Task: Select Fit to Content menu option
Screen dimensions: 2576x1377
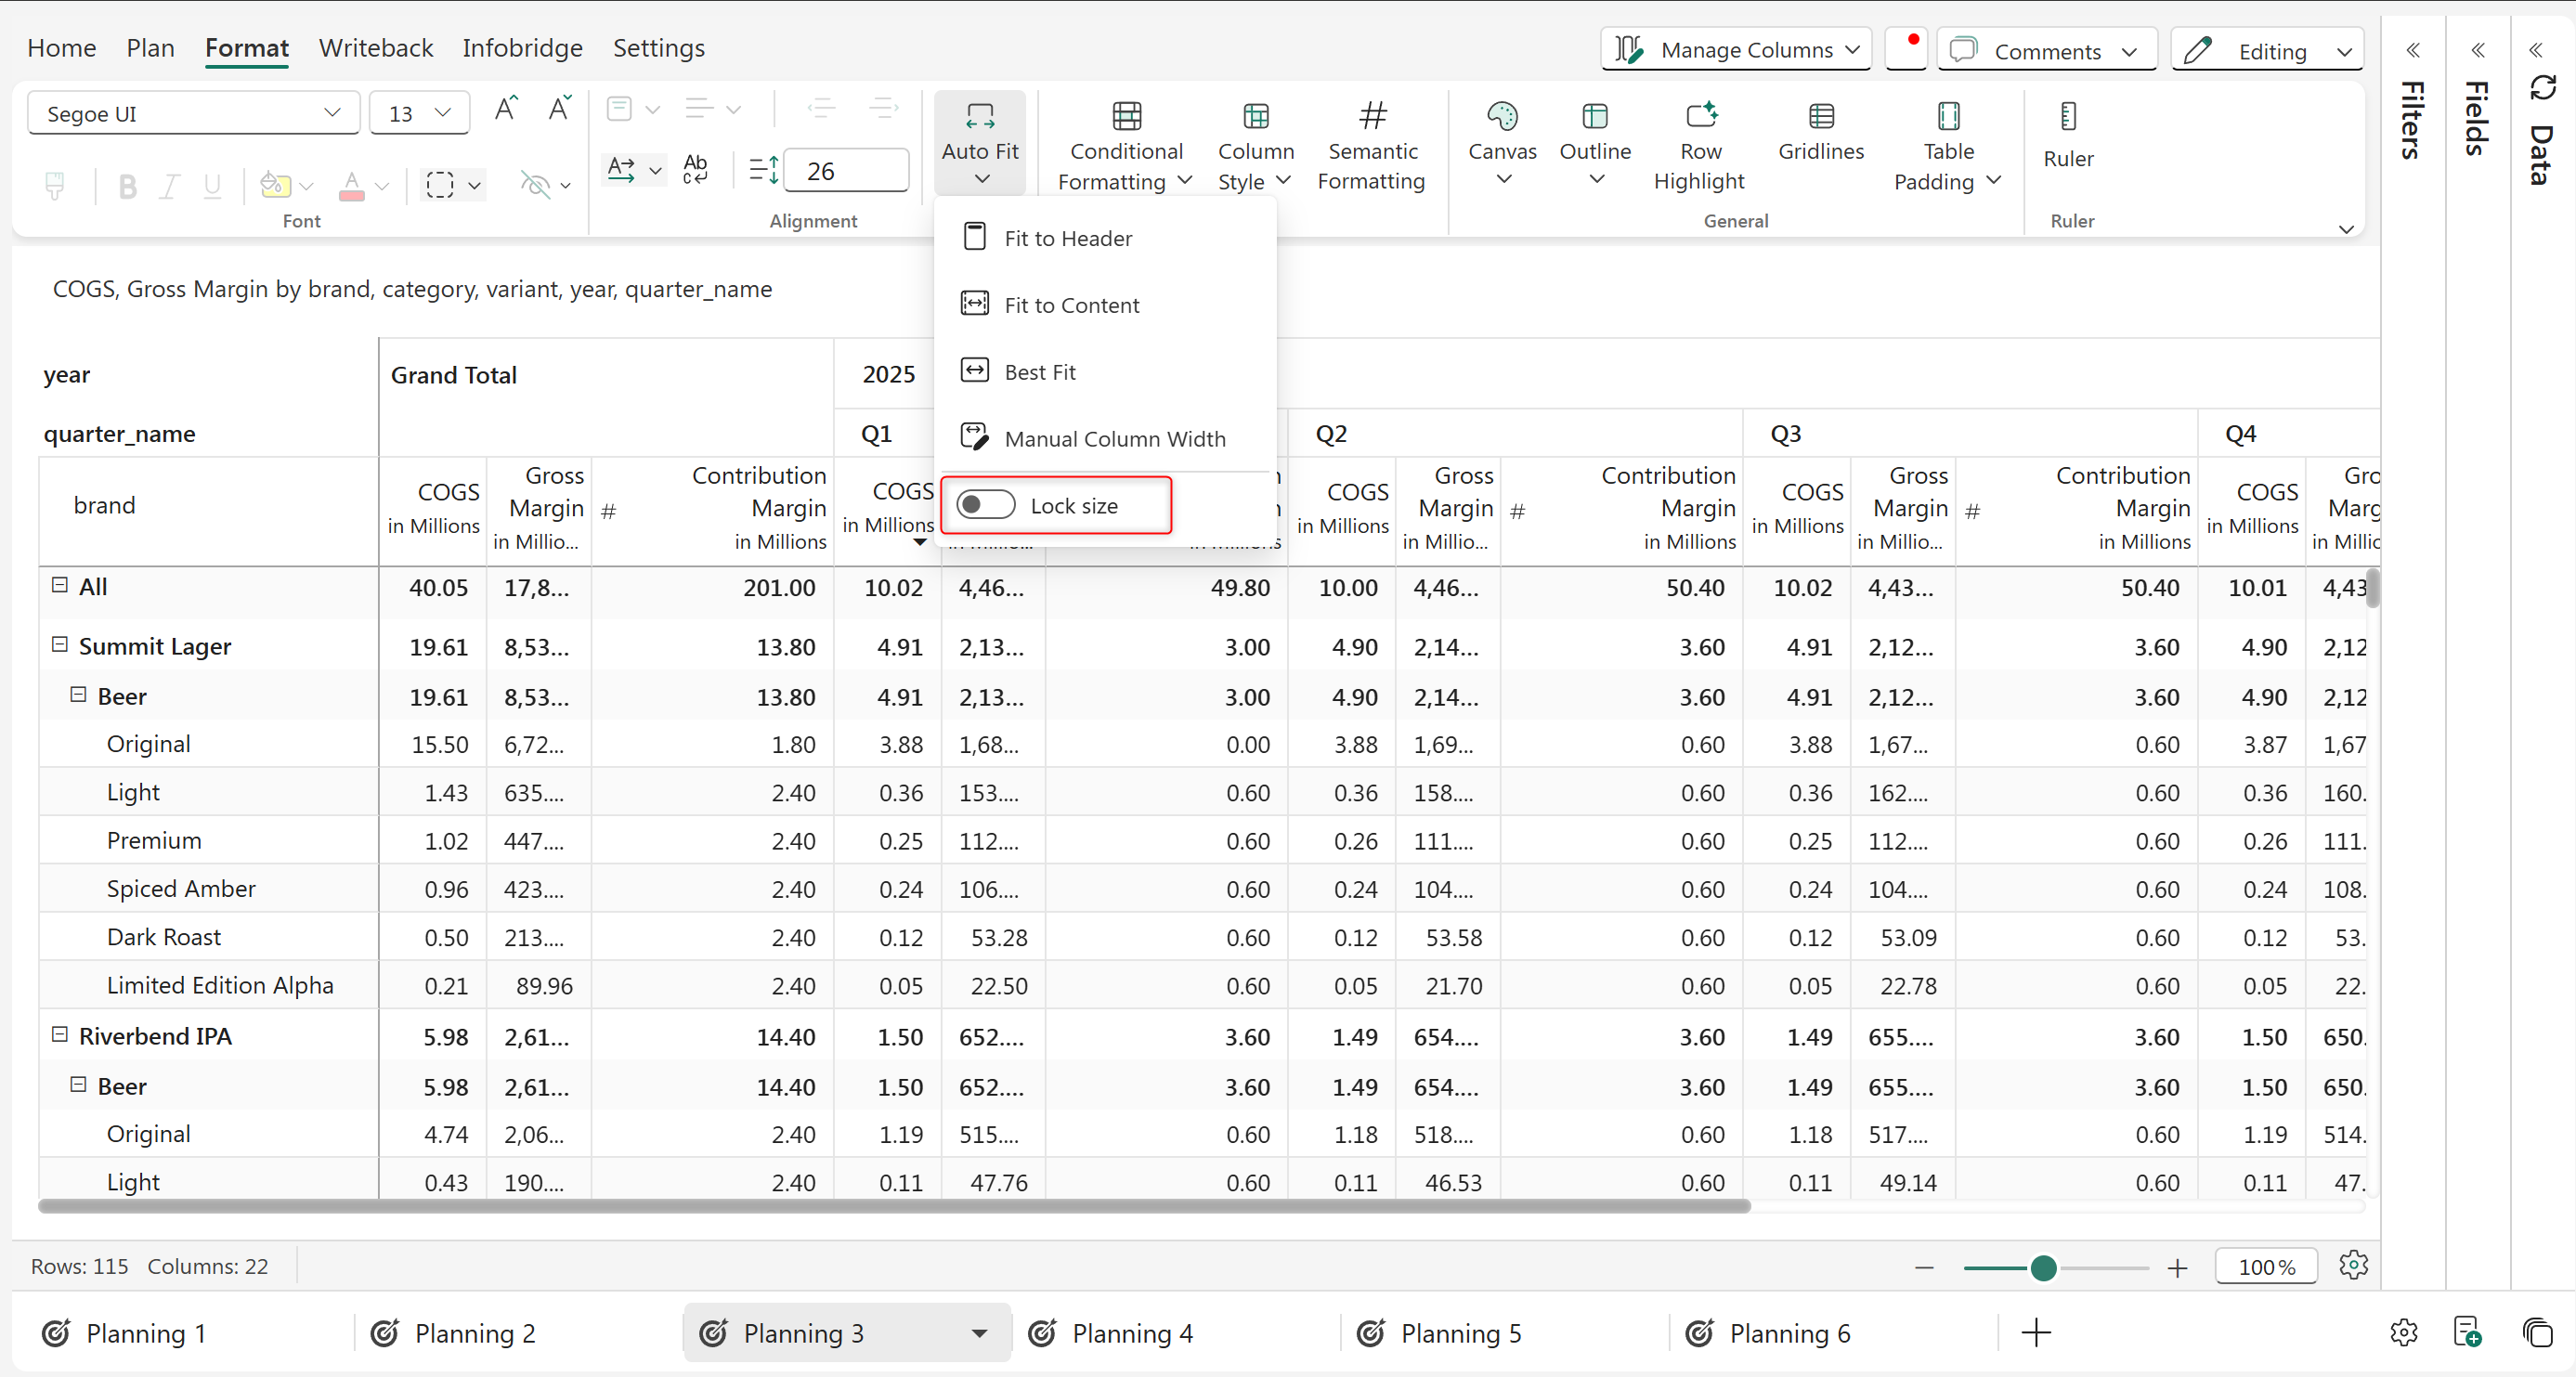Action: [1070, 305]
